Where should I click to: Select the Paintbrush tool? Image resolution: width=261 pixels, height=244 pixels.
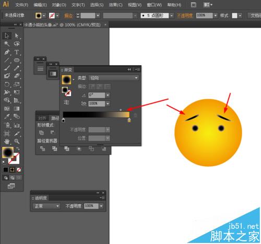(7, 68)
